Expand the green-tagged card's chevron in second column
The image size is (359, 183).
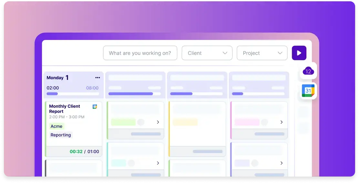158,122
